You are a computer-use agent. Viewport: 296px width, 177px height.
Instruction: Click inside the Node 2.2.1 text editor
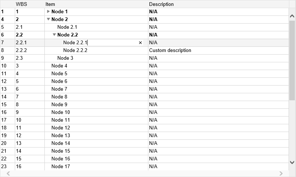(x=111, y=43)
